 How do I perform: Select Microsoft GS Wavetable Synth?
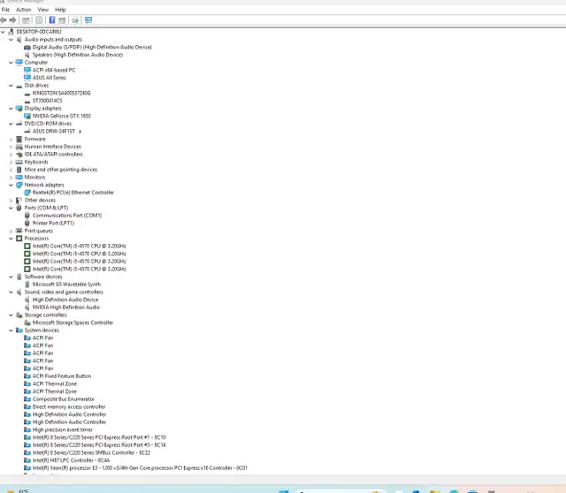pos(66,284)
